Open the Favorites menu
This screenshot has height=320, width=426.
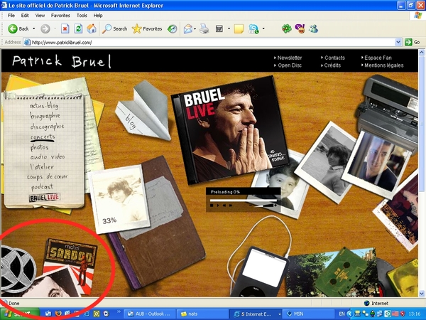point(60,16)
